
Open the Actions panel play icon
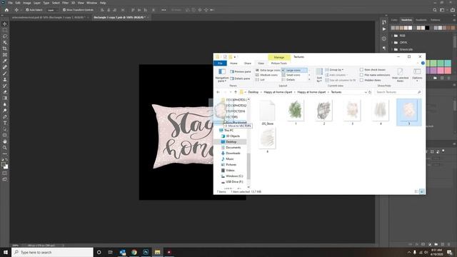tap(384, 29)
